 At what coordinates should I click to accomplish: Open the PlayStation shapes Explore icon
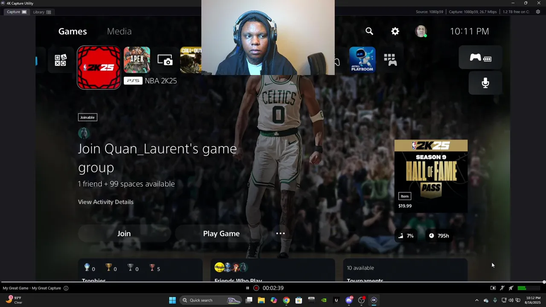click(61, 60)
